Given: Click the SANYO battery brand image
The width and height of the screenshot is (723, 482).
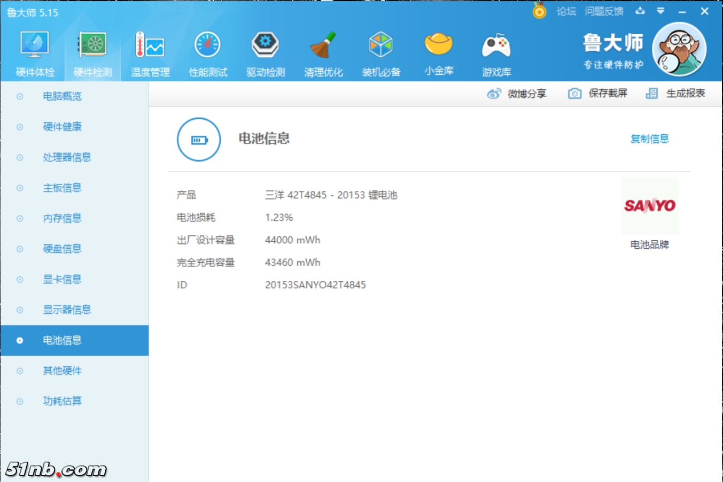Looking at the screenshot, I should point(649,205).
